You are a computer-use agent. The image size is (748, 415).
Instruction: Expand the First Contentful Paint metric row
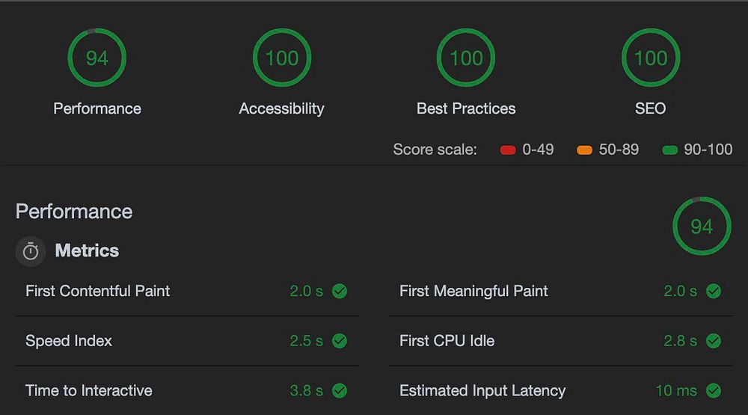98,291
